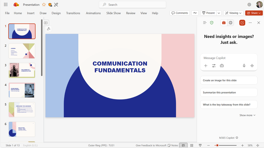264x148 pixels.
Task: Toggle Copilot to Work mode
Action: pyautogui.click(x=224, y=23)
